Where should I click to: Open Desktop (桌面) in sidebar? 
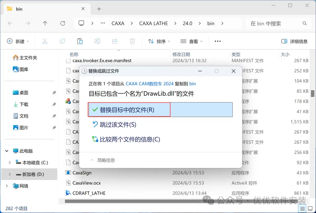pos(20,93)
